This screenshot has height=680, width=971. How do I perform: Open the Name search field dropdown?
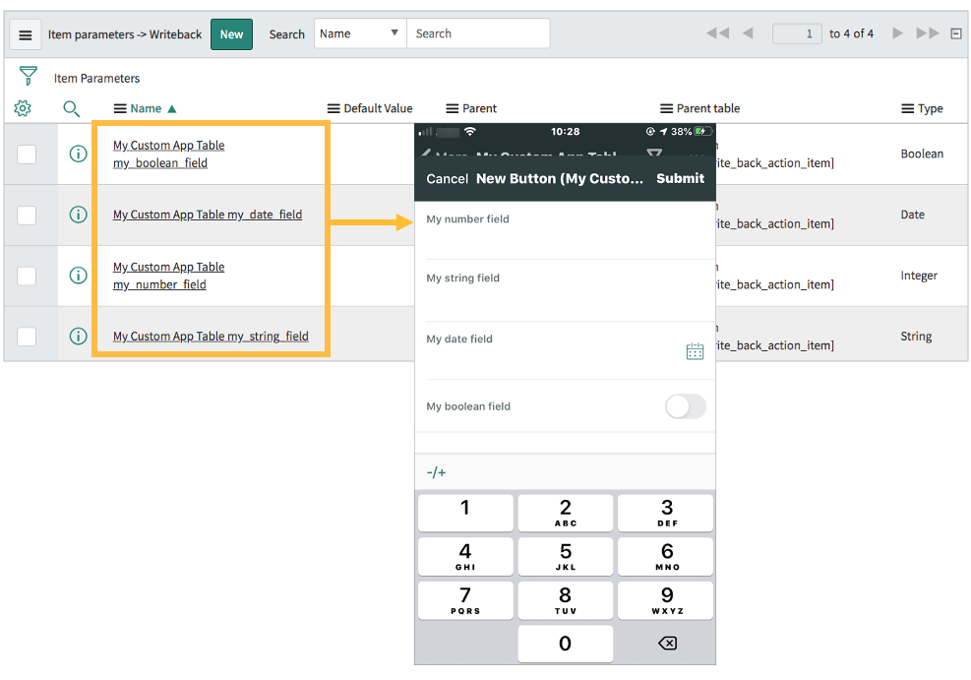point(359,32)
